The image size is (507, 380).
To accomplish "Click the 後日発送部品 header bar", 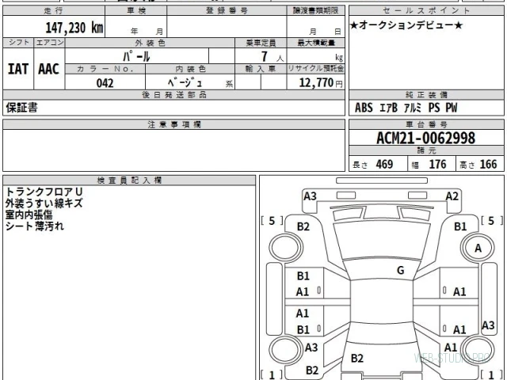I will coord(174,95).
